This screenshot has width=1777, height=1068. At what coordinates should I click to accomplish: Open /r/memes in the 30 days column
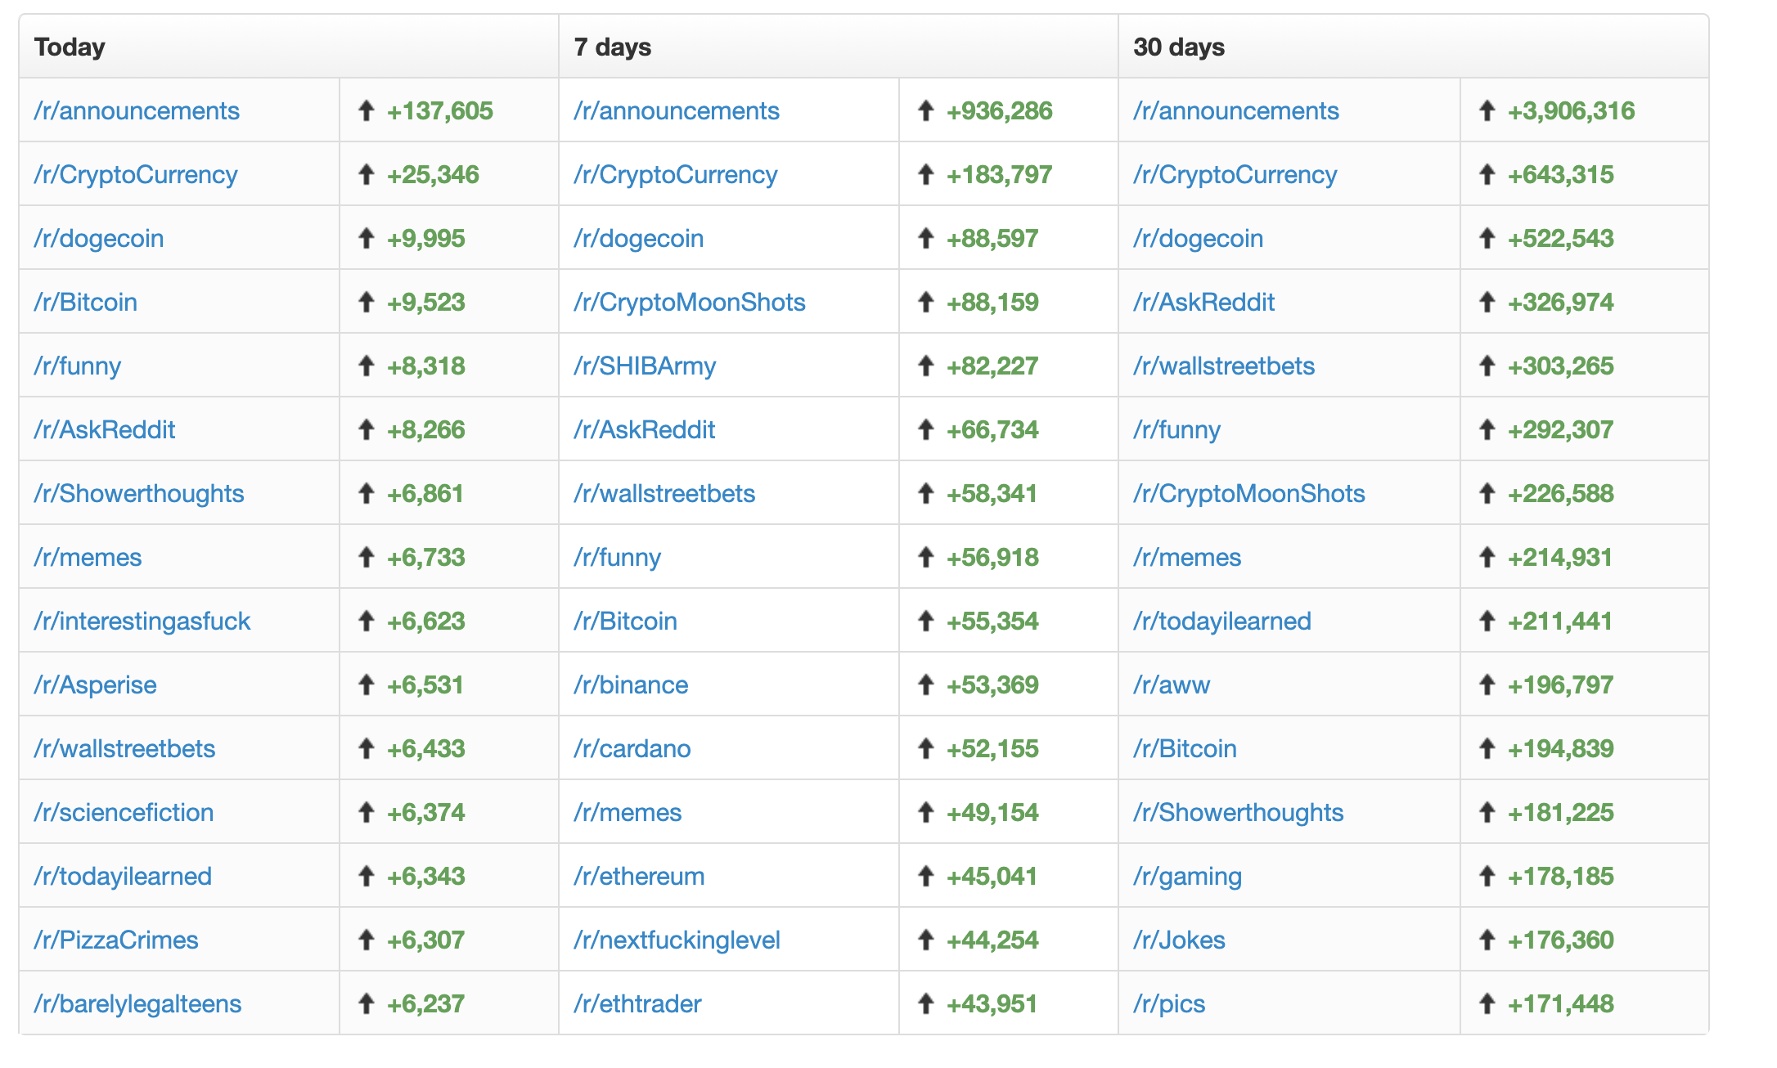click(x=1187, y=557)
